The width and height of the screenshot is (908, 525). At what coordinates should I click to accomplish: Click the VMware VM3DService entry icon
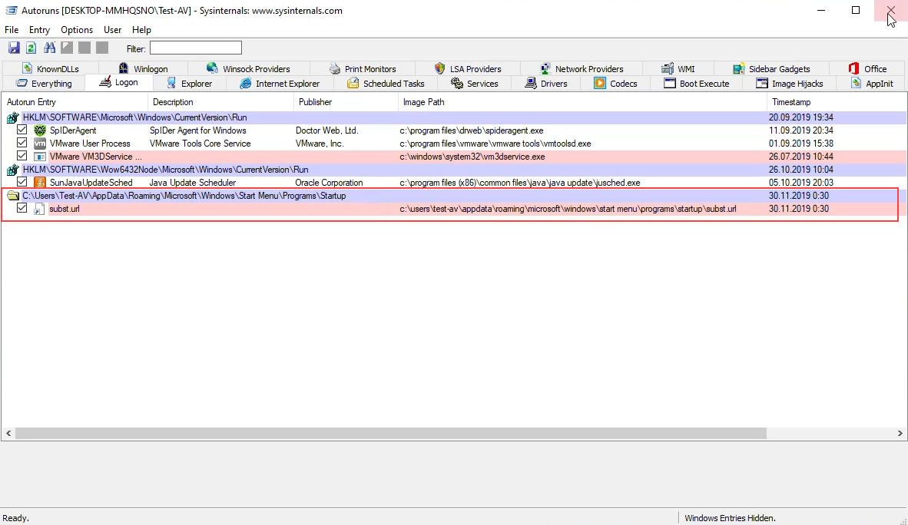(x=40, y=157)
